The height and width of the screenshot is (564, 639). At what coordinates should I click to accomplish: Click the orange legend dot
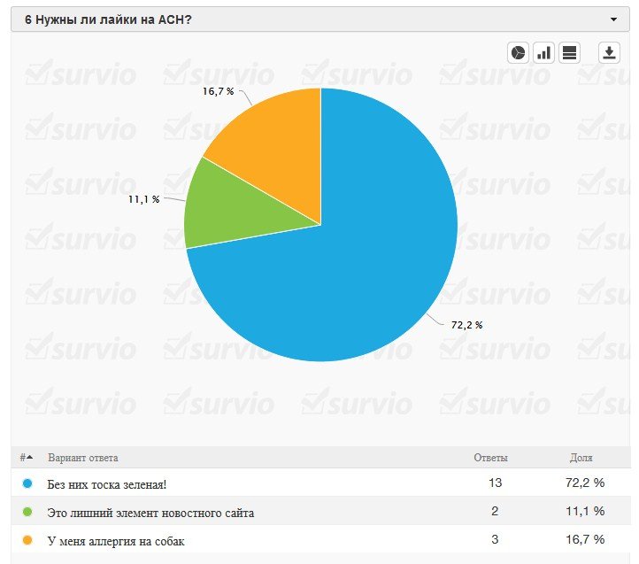27,540
